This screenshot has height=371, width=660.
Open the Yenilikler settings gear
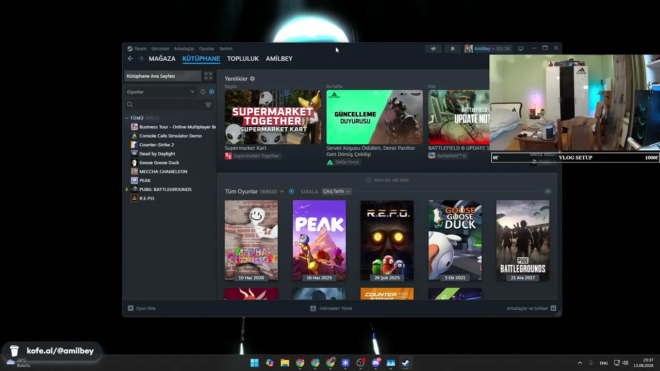point(252,79)
